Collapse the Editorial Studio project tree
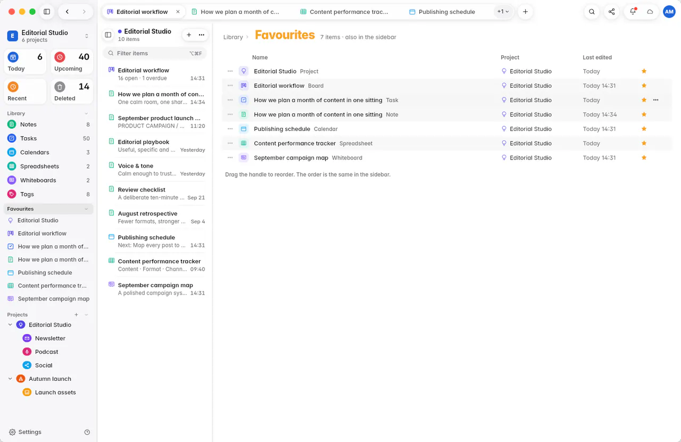The width and height of the screenshot is (681, 442). [x=10, y=325]
